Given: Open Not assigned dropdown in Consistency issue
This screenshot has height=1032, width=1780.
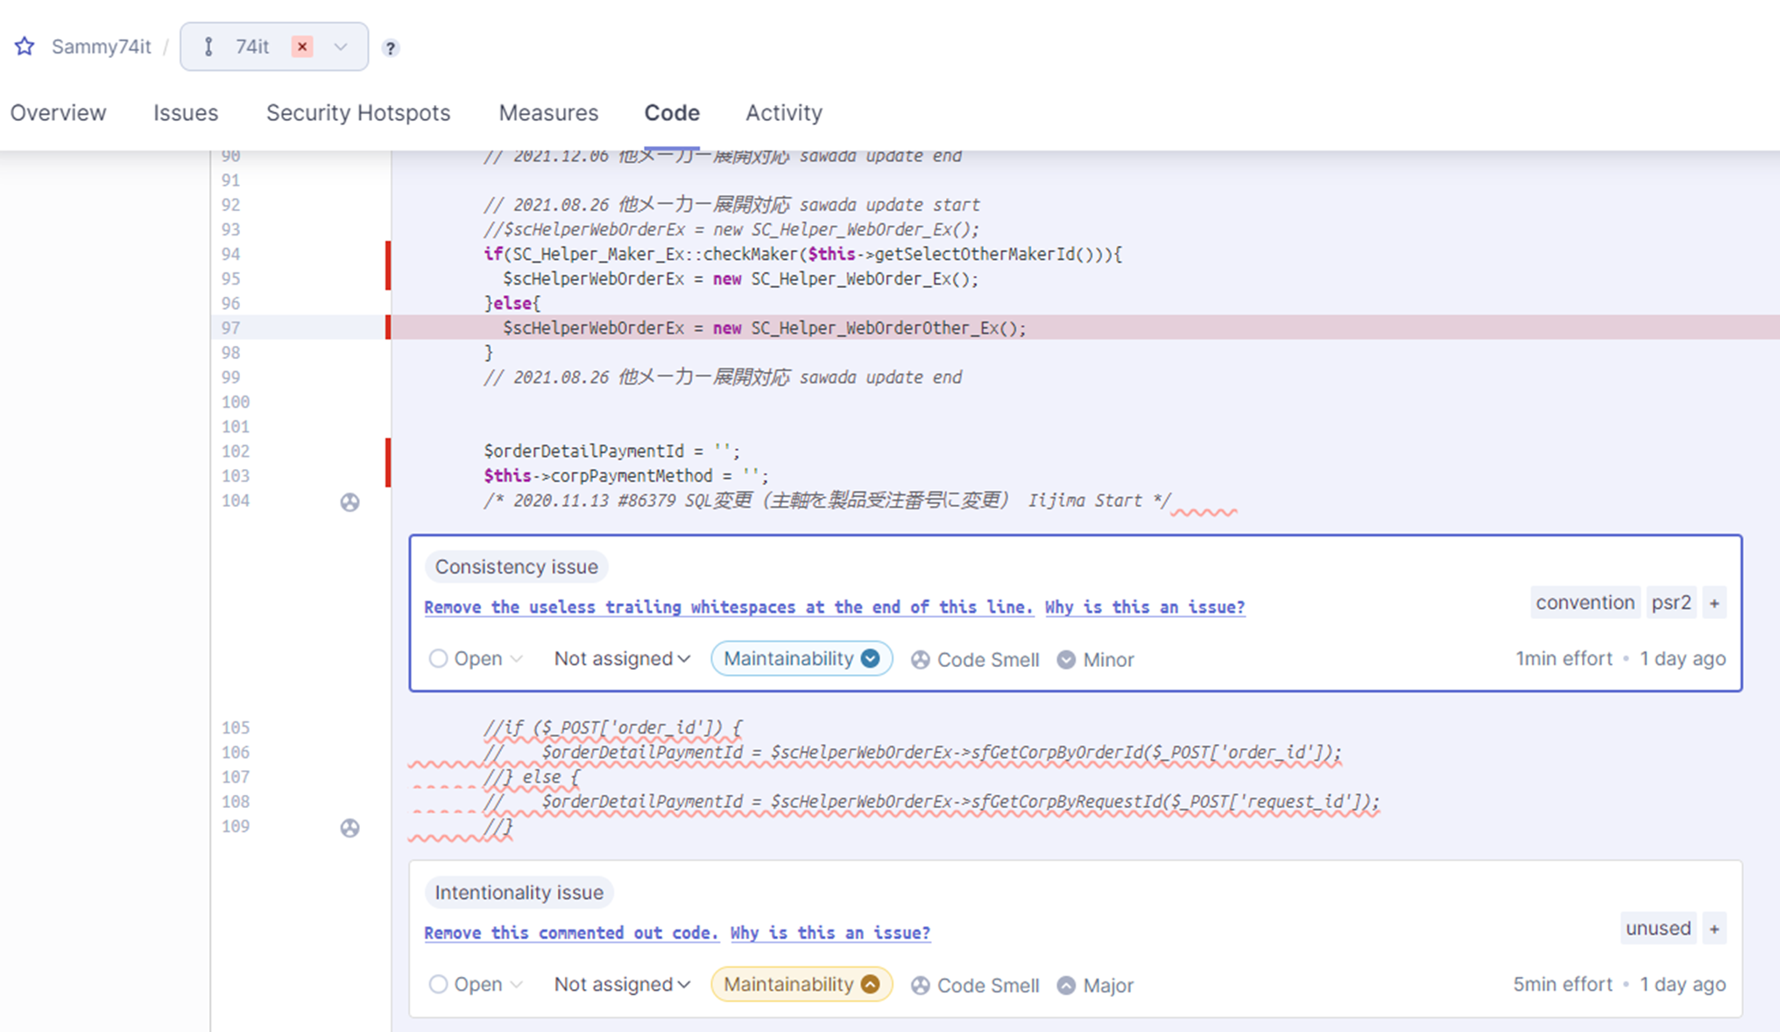Looking at the screenshot, I should point(622,658).
